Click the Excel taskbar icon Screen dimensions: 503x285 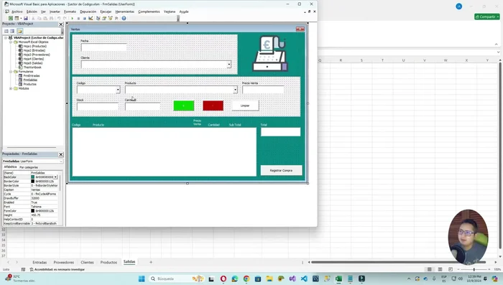(338, 279)
